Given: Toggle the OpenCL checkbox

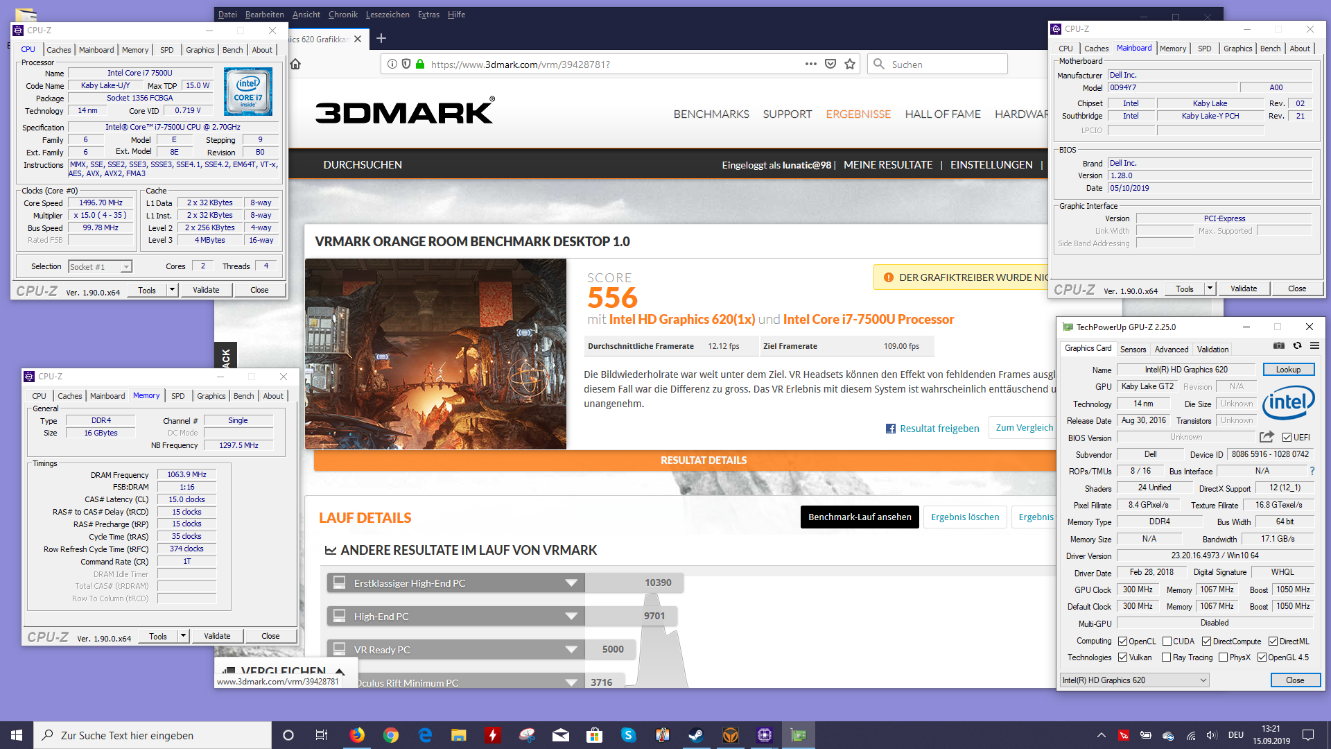Looking at the screenshot, I should [x=1122, y=642].
